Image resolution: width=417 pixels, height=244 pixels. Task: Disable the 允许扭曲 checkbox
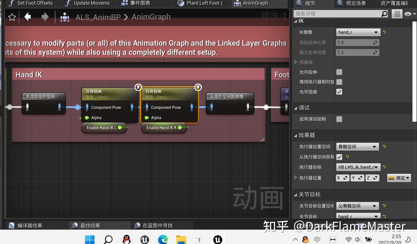pyautogui.click(x=339, y=92)
